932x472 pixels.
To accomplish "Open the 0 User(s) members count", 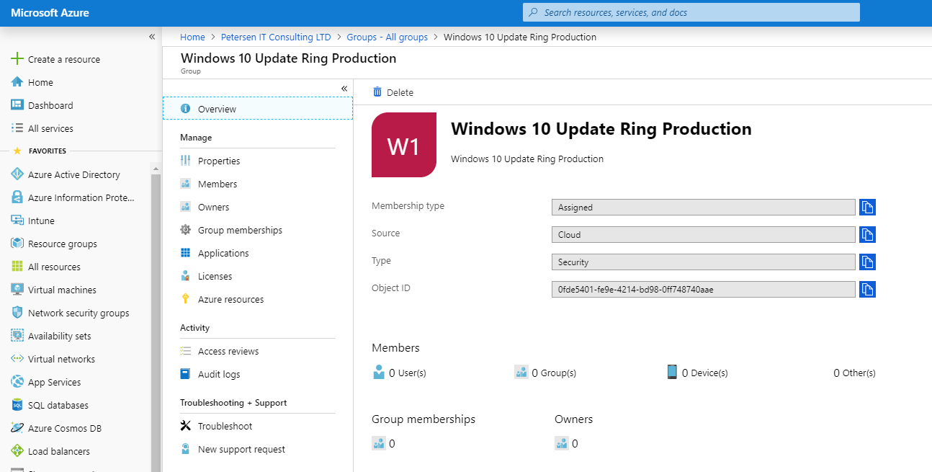I will pos(400,373).
